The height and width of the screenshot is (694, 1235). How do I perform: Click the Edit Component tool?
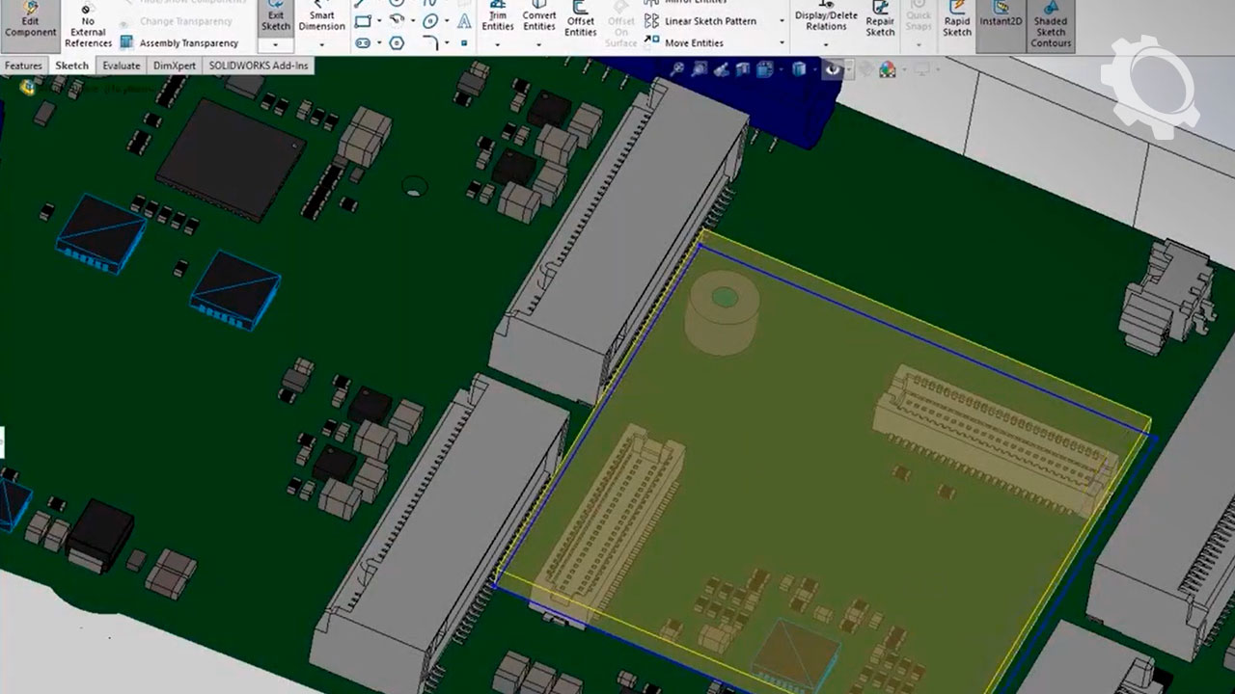tap(30, 20)
